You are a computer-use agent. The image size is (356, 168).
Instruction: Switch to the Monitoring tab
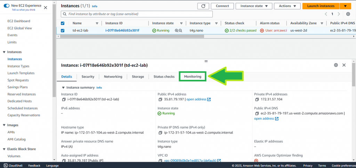tap(193, 76)
